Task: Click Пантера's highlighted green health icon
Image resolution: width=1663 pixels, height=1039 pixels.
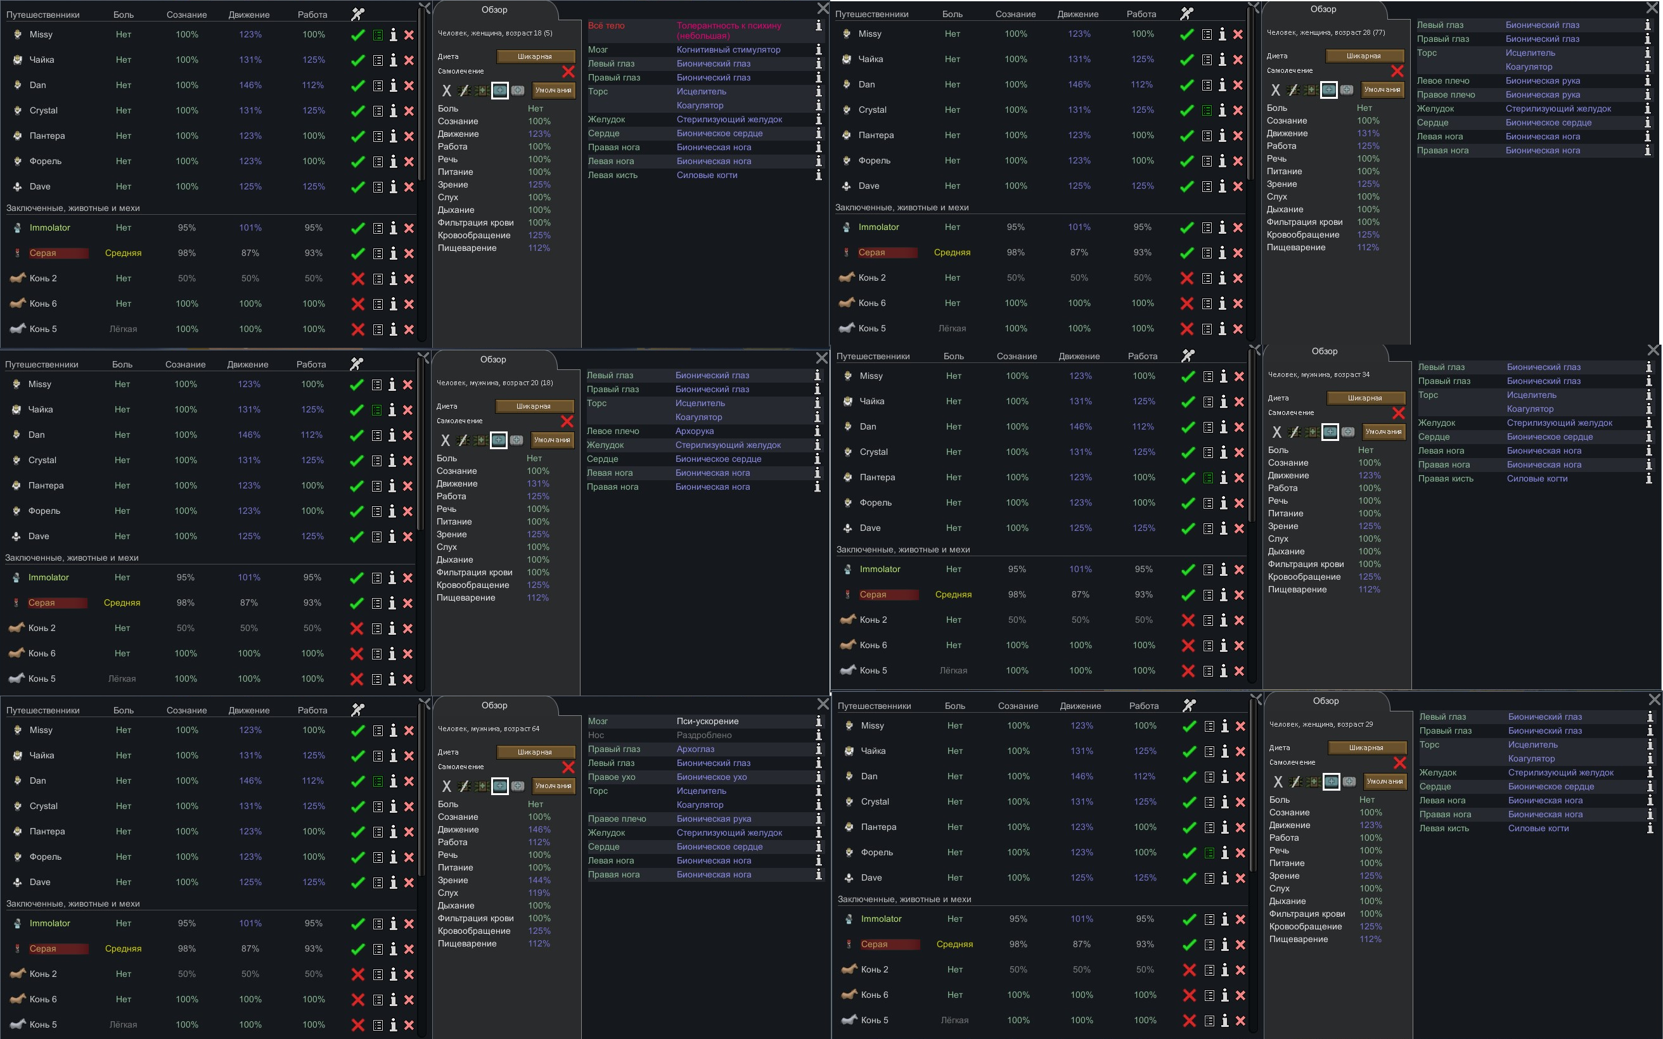Action: click(1208, 478)
